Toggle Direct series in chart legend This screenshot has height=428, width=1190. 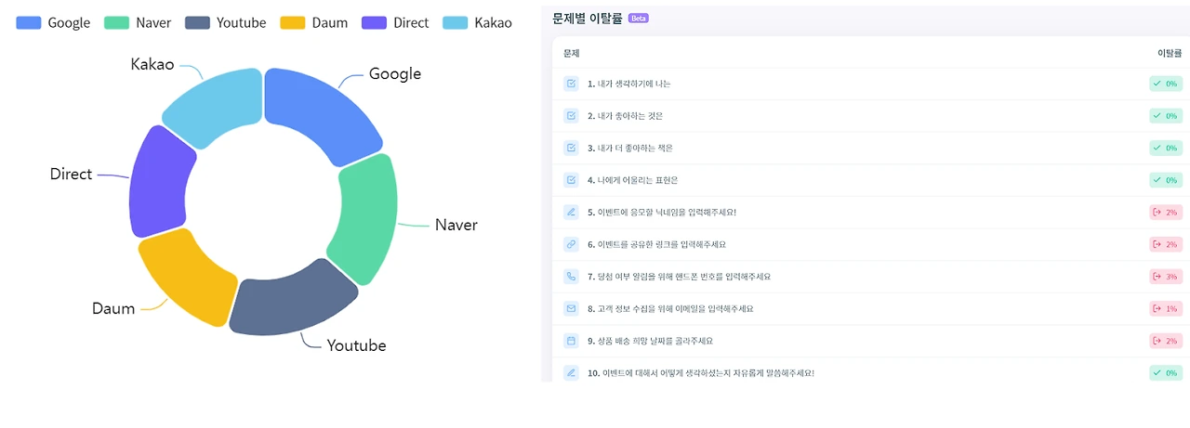[396, 22]
